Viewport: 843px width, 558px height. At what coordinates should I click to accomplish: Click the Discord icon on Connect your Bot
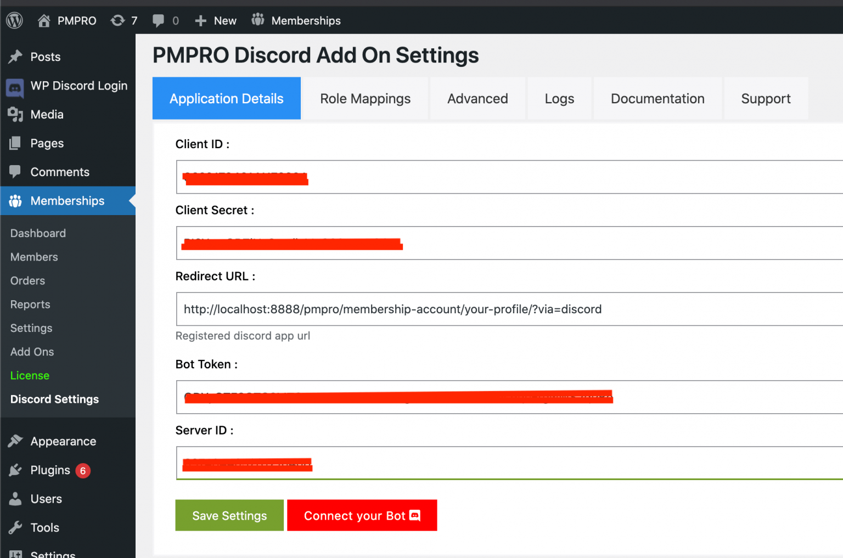pyautogui.click(x=414, y=515)
